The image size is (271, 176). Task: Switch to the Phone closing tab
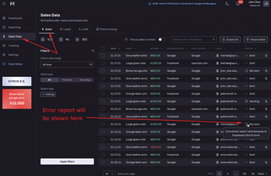click(106, 29)
